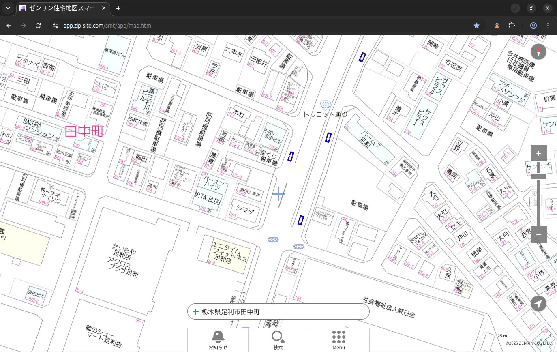Bookmark this page with star icon
Screen dimensions: 557x352
477,26
